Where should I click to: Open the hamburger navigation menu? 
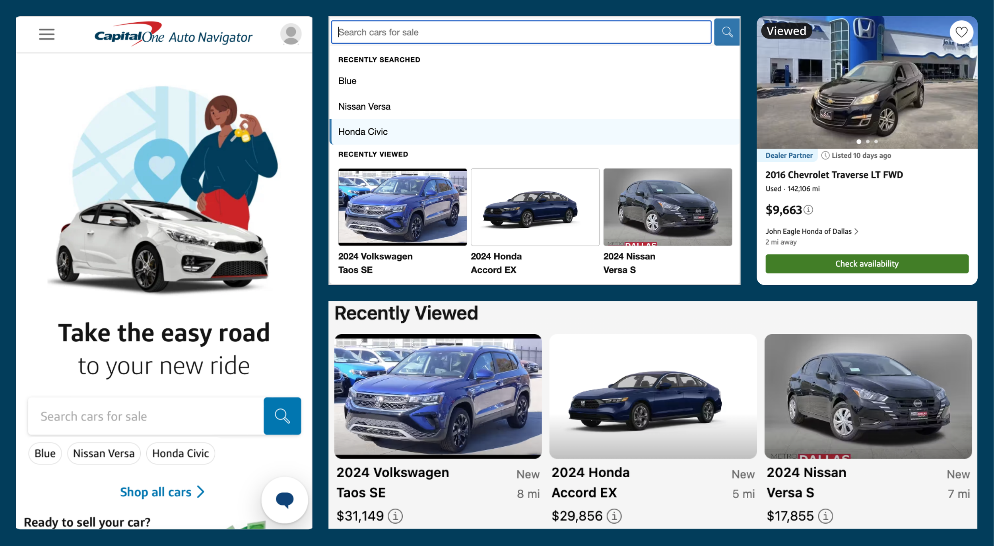47,34
